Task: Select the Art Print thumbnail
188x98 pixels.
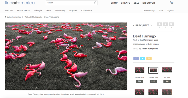Action: pyautogui.click(x=167, y=70)
